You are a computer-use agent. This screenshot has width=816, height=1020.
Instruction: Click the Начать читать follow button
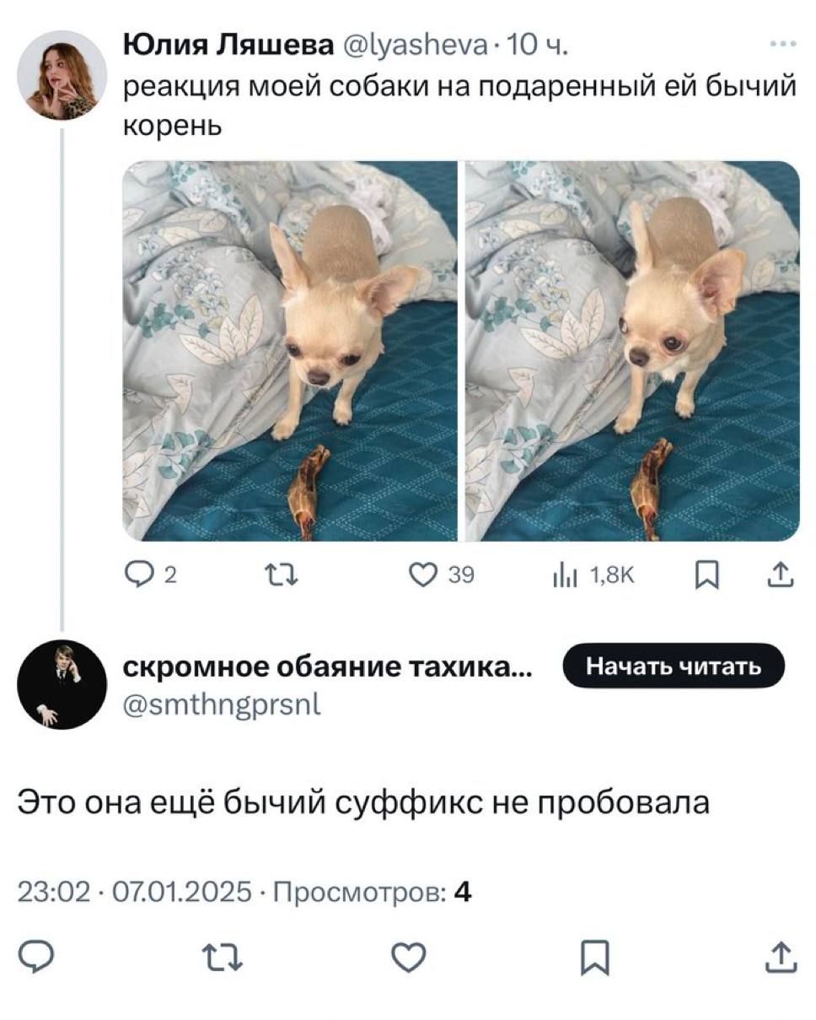click(x=674, y=667)
